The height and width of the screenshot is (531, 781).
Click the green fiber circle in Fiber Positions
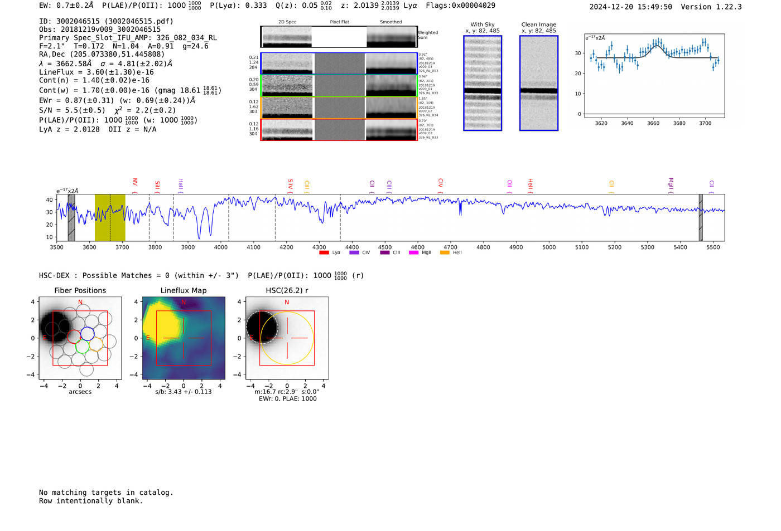(x=83, y=346)
